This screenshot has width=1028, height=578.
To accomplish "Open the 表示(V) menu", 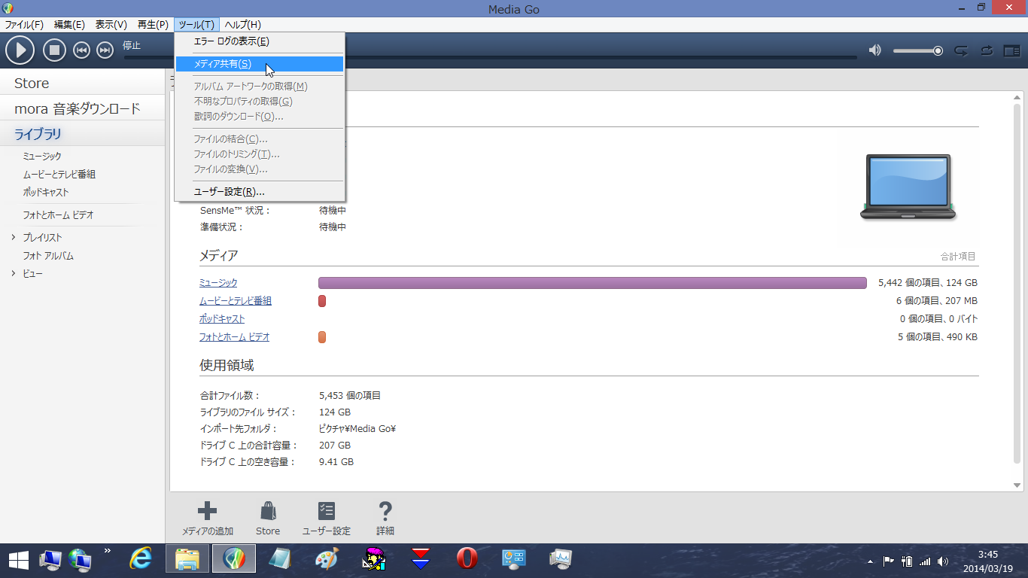I will (111, 25).
